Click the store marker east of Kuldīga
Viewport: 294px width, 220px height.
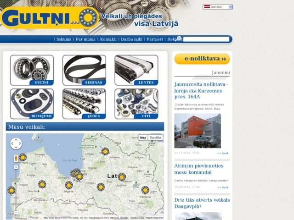(42, 184)
